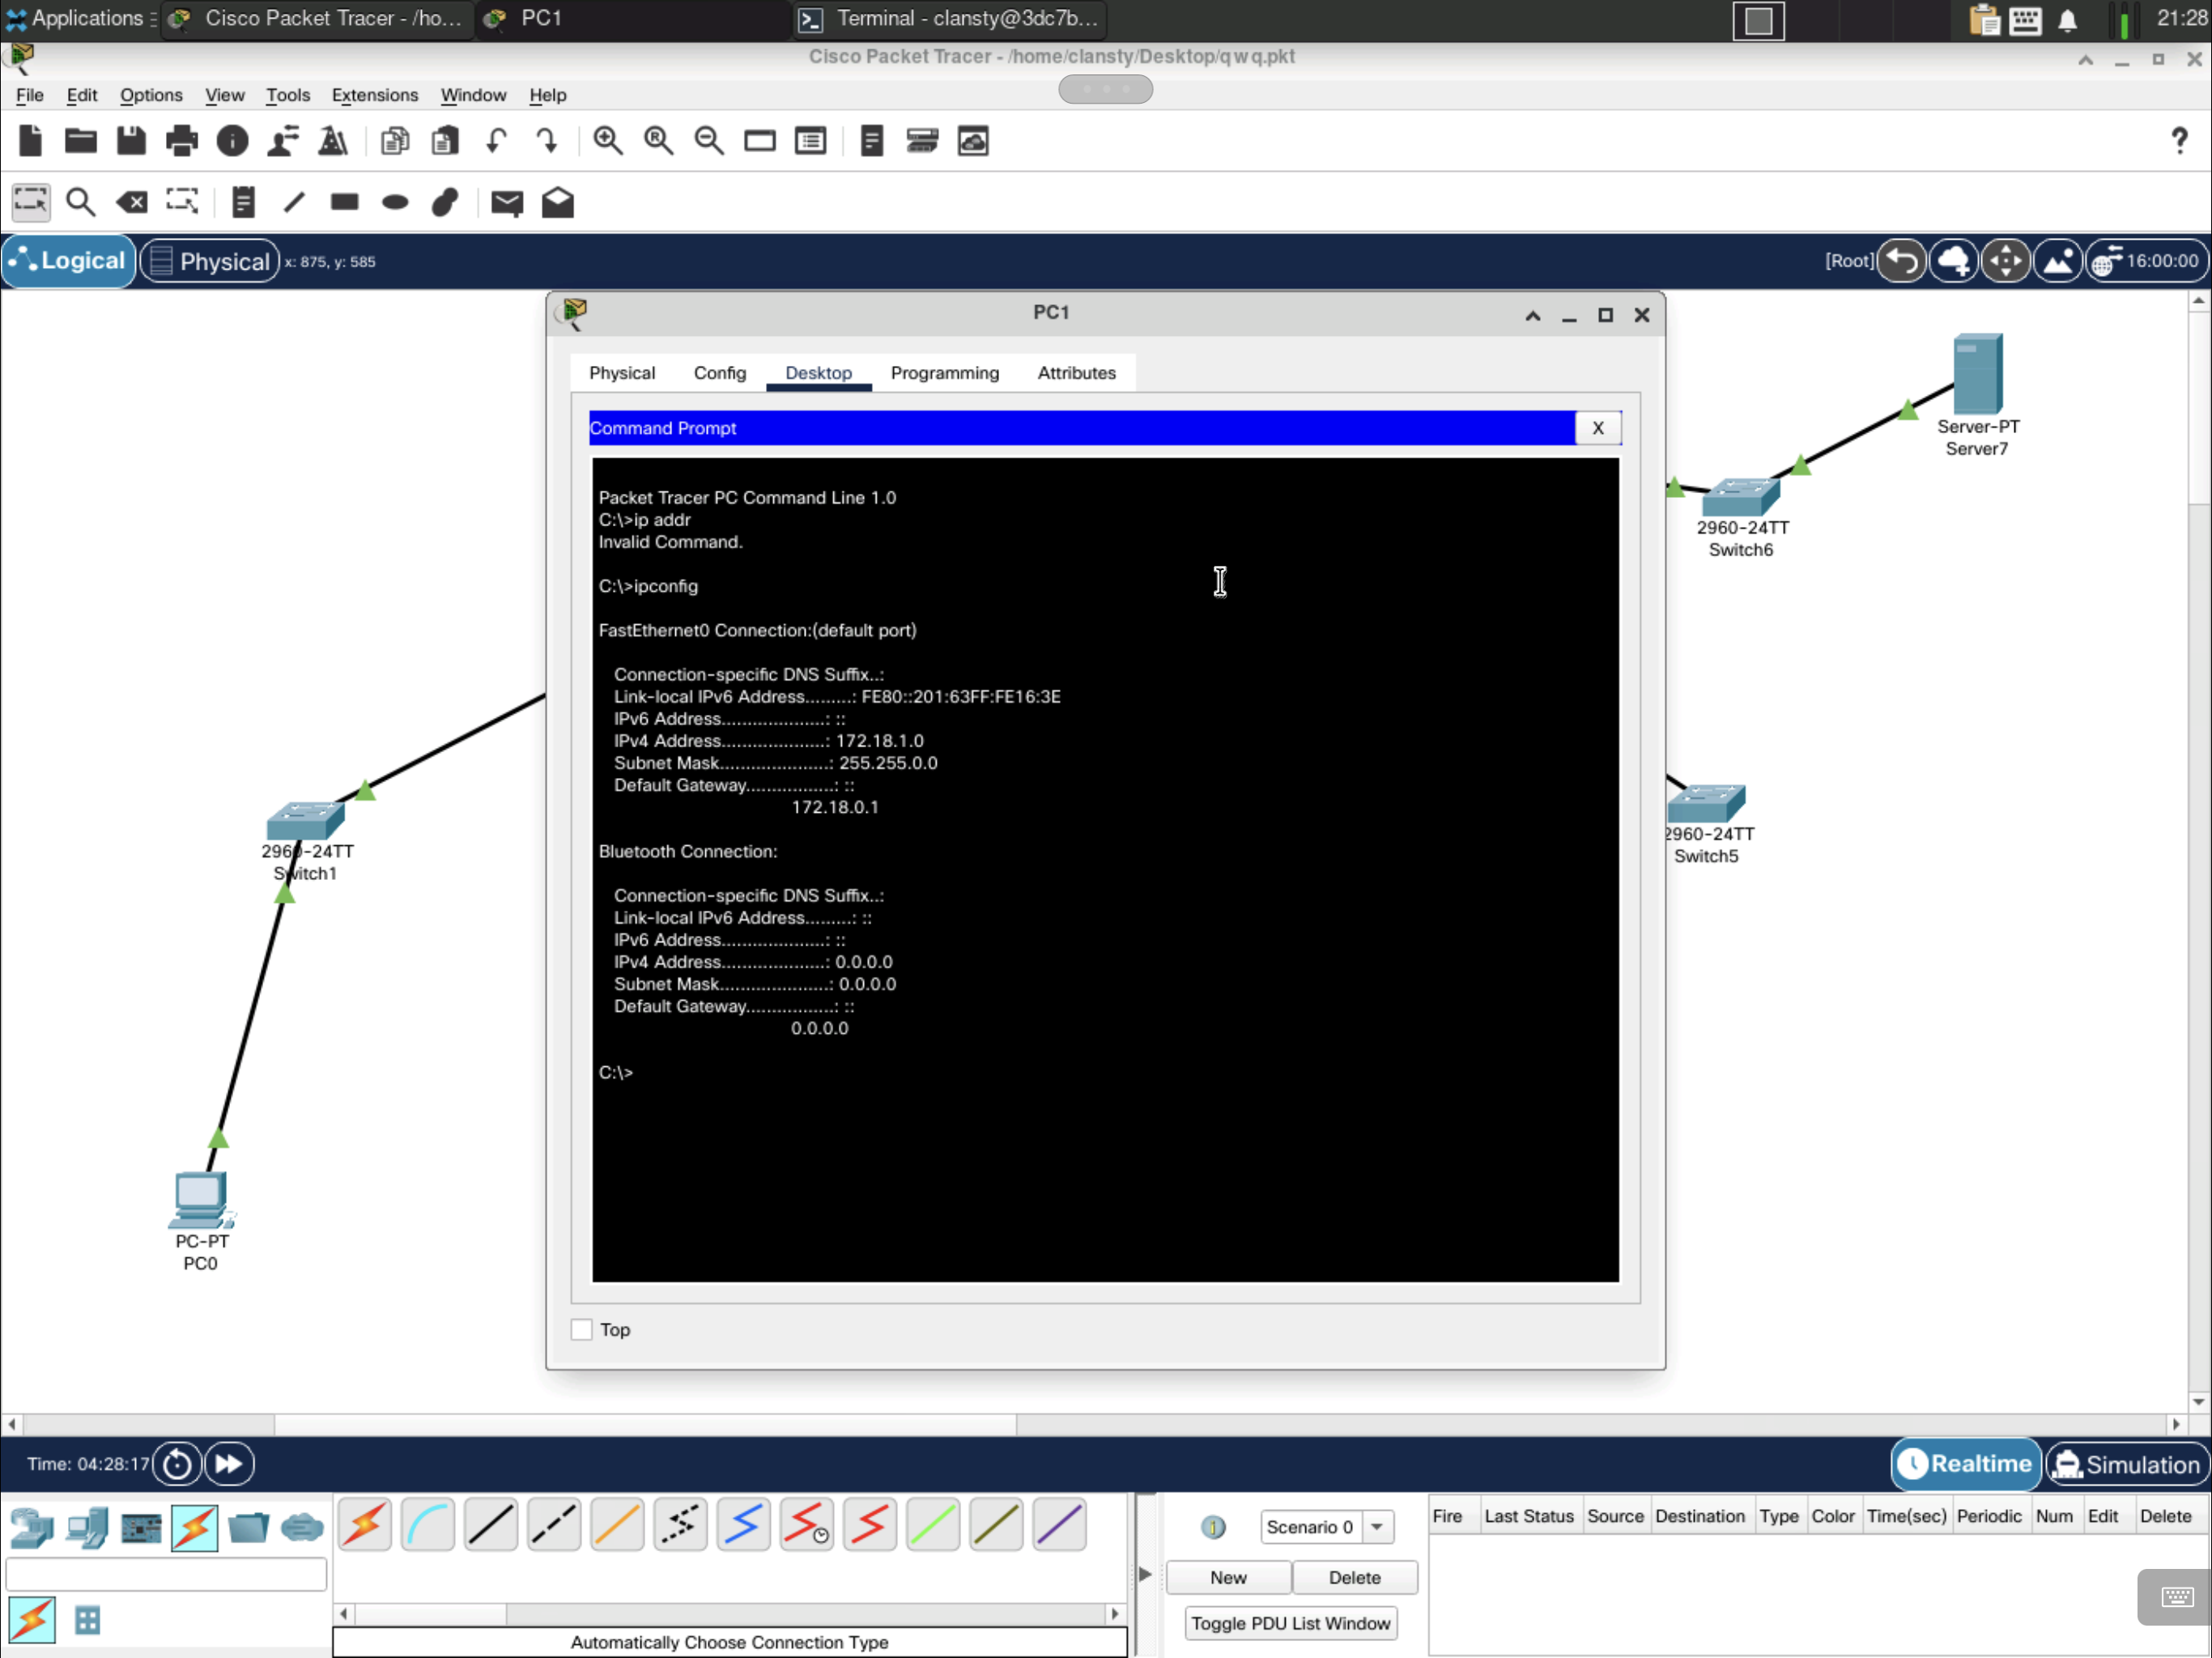
Task: Switch to Simulation mode
Action: pos(2127,1464)
